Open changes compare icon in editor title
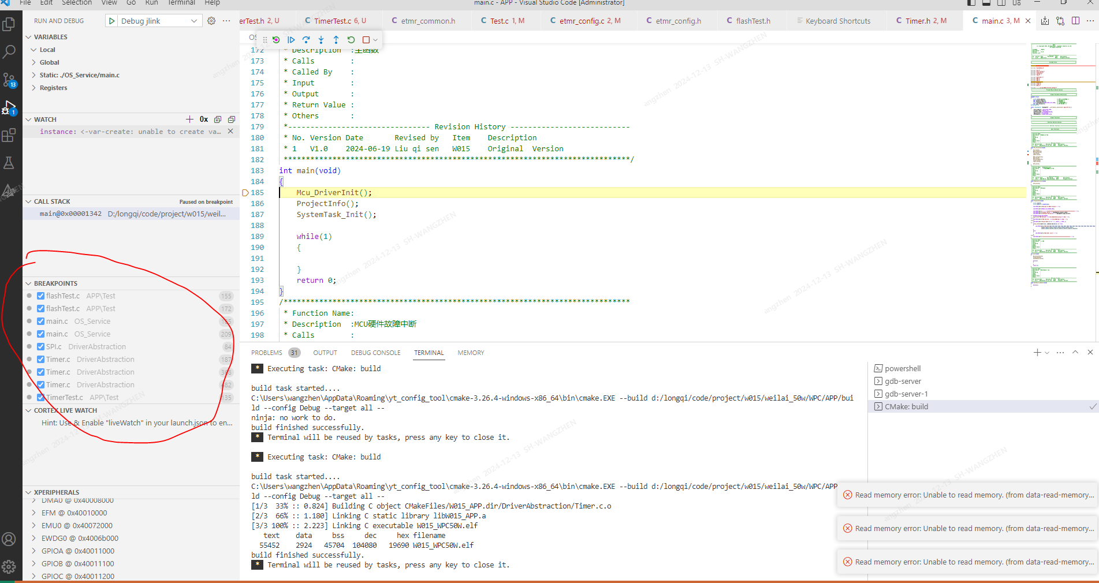Image resolution: width=1099 pixels, height=583 pixels. [1060, 21]
